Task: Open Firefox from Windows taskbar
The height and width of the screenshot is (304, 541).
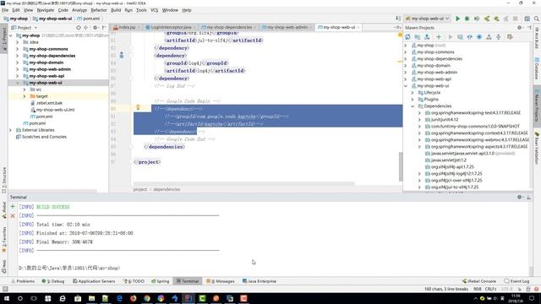Action: (134, 298)
